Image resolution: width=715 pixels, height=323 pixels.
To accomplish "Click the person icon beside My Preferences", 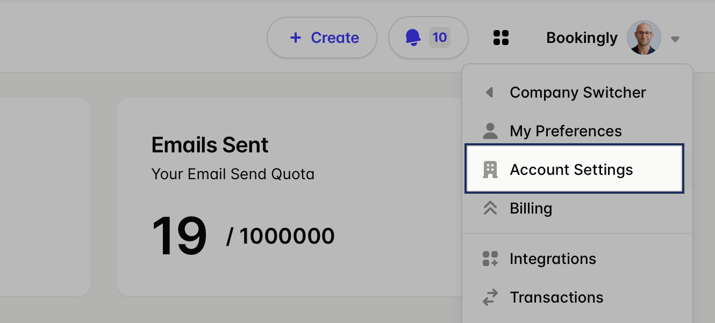I will (x=490, y=131).
